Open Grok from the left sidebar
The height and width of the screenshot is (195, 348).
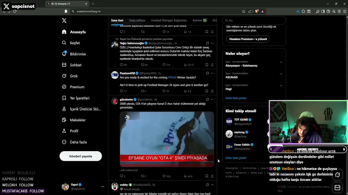pos(70,76)
